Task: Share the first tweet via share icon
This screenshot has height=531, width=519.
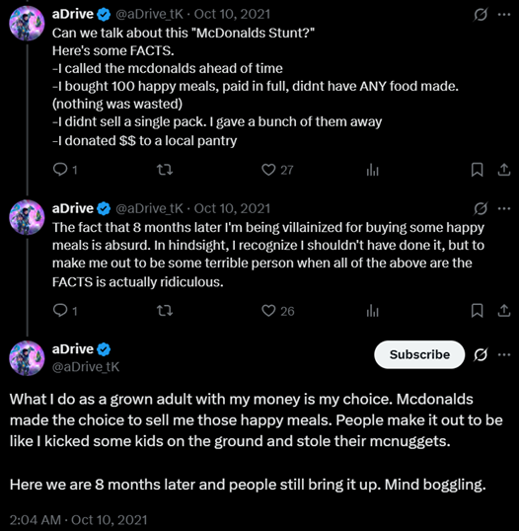Action: coord(504,170)
